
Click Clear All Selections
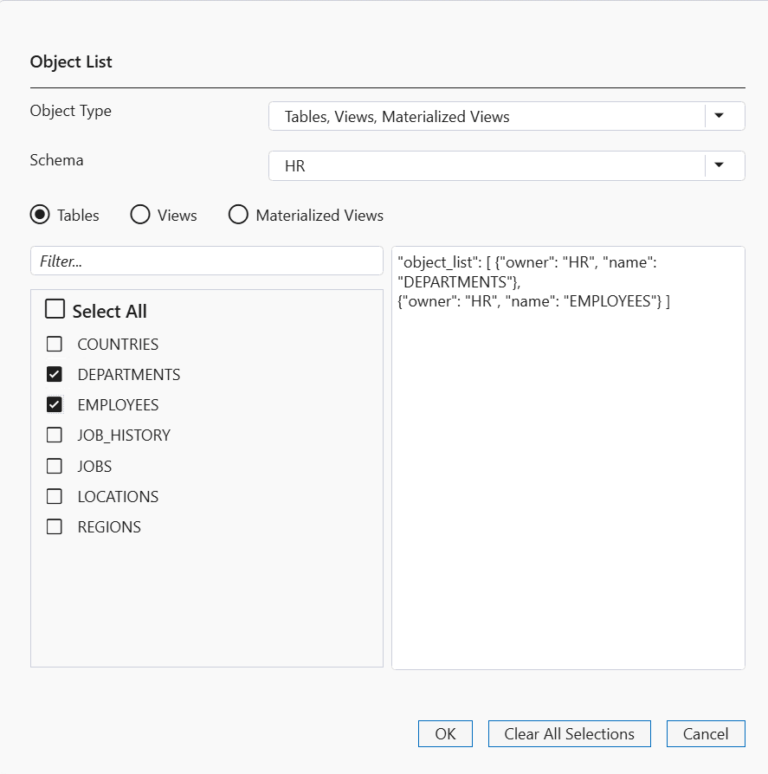click(x=569, y=733)
